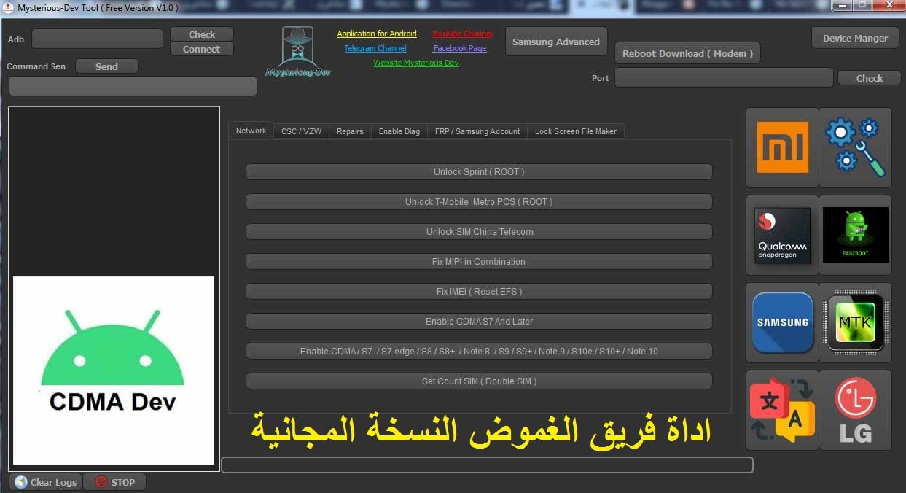Viewport: 906px width, 493px height.
Task: Click Fix IMEI ( Reset EFS ) button
Action: click(479, 292)
